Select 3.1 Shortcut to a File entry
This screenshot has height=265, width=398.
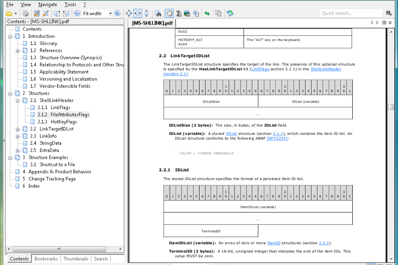[x=52, y=164]
